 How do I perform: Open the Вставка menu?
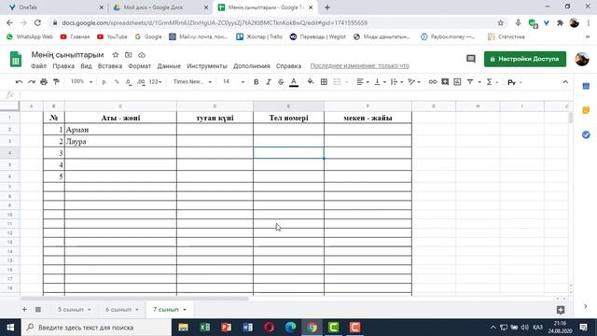110,66
